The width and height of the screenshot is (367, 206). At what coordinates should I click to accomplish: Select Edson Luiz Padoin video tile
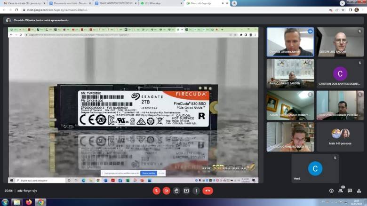340,42
